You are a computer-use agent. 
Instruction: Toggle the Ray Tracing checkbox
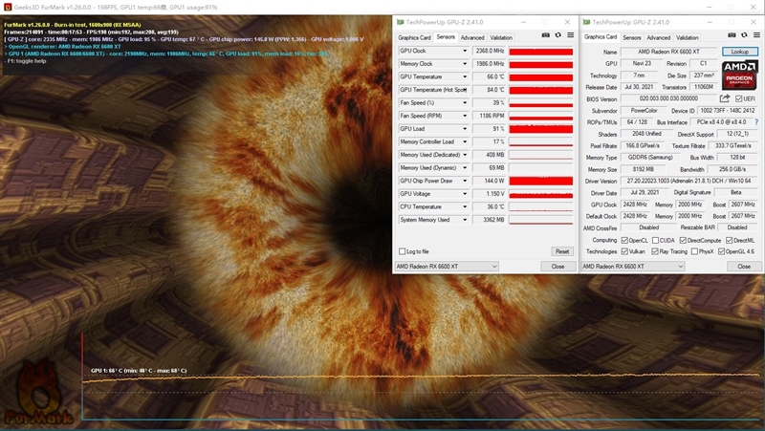(655, 251)
